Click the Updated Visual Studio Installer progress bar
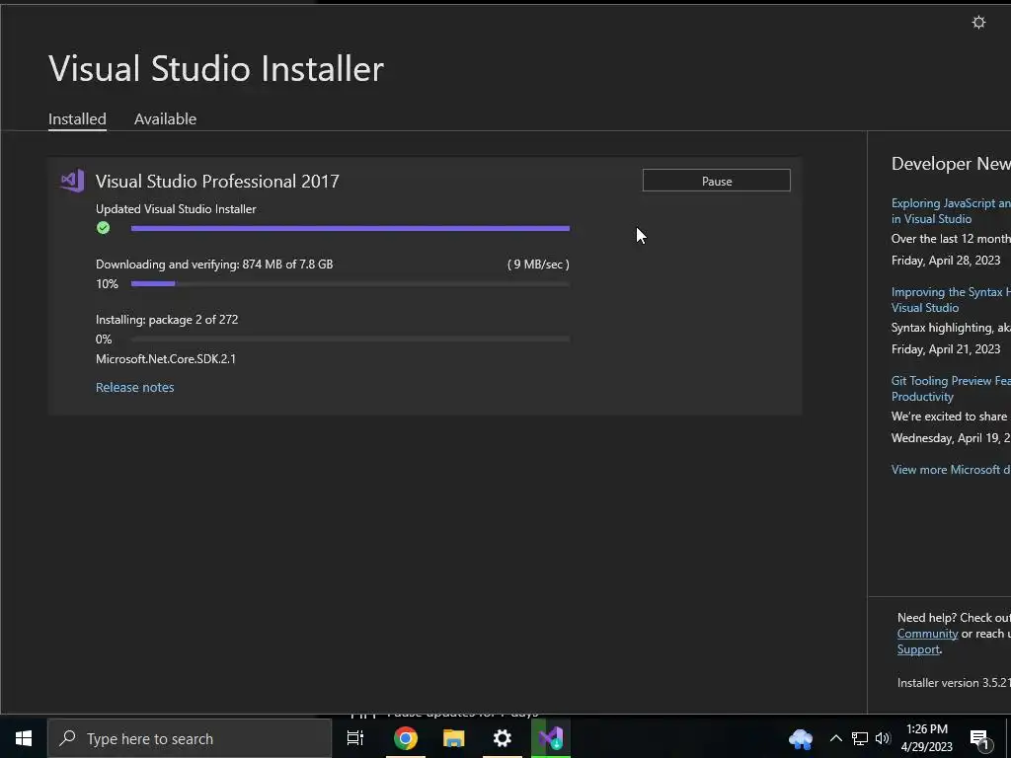 [350, 228]
